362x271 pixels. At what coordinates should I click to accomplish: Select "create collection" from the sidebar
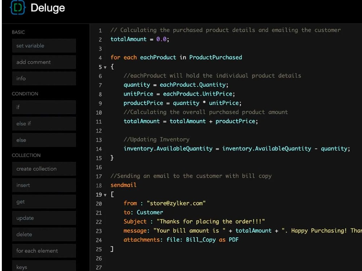(x=44, y=169)
